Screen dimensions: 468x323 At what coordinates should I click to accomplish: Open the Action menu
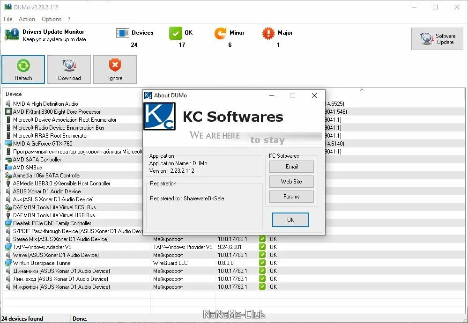coord(27,19)
